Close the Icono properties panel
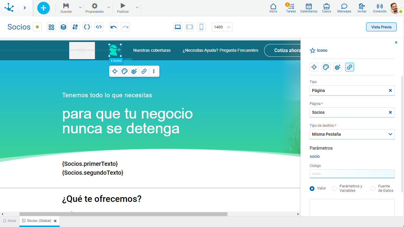Screen dimensions: 404x227 [x=396, y=43]
